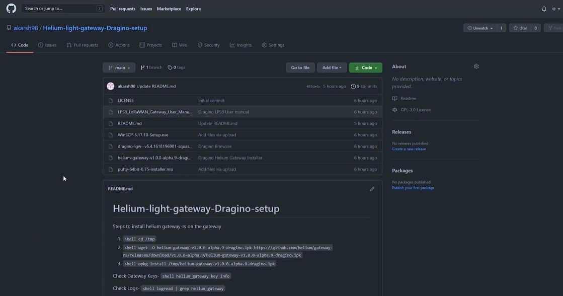Open latest commit message Update README.md

click(x=156, y=86)
